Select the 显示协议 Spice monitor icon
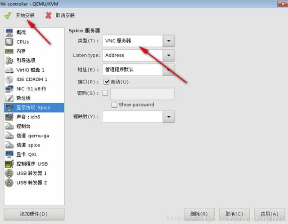The height and width of the screenshot is (224, 288). (x=9, y=108)
